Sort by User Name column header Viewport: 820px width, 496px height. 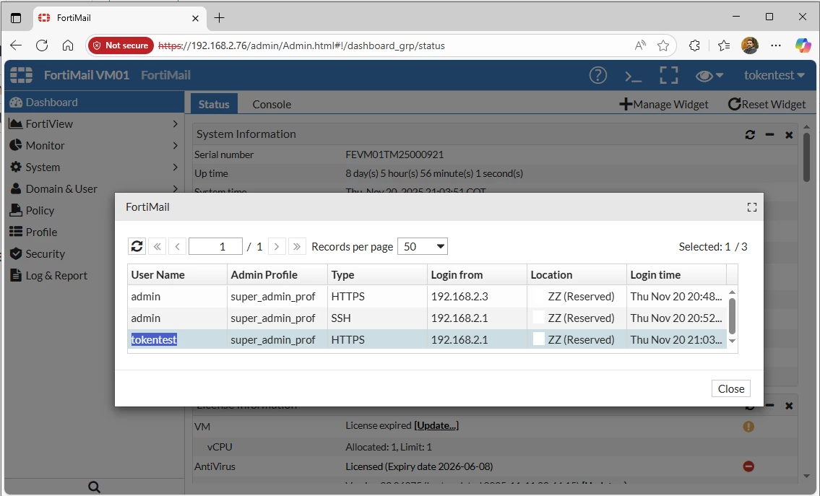point(177,274)
